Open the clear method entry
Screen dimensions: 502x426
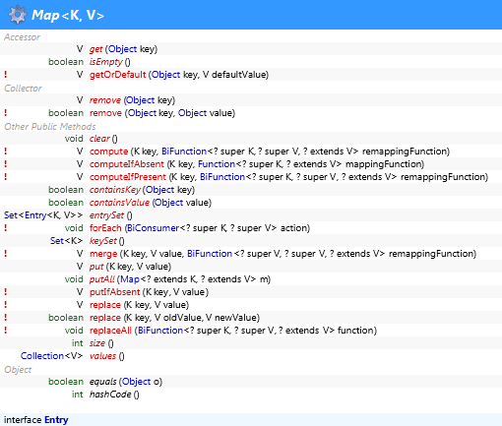tap(99, 139)
